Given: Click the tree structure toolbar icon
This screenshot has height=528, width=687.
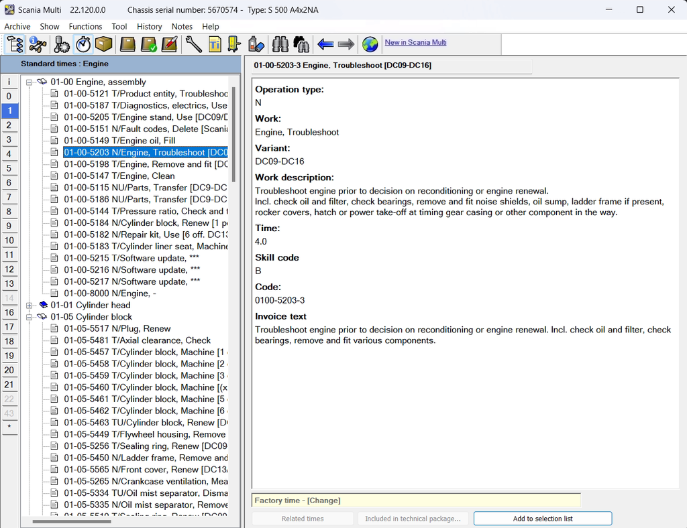Looking at the screenshot, I should coord(15,44).
